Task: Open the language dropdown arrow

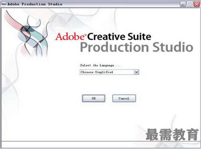Action: [x=137, y=72]
